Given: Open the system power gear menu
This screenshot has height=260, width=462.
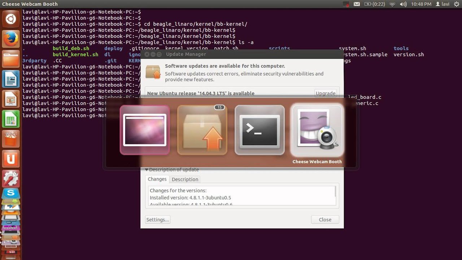Looking at the screenshot, I should [456, 4].
